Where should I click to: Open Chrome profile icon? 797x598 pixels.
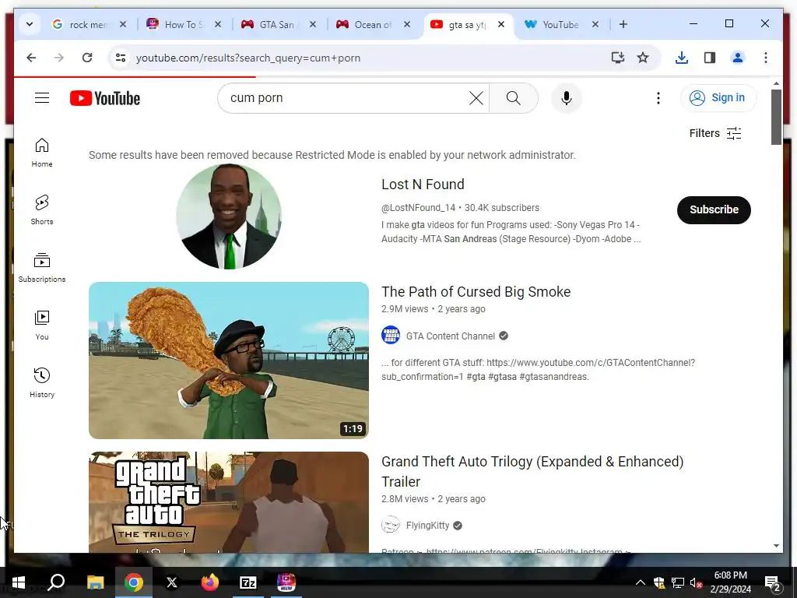coord(738,58)
